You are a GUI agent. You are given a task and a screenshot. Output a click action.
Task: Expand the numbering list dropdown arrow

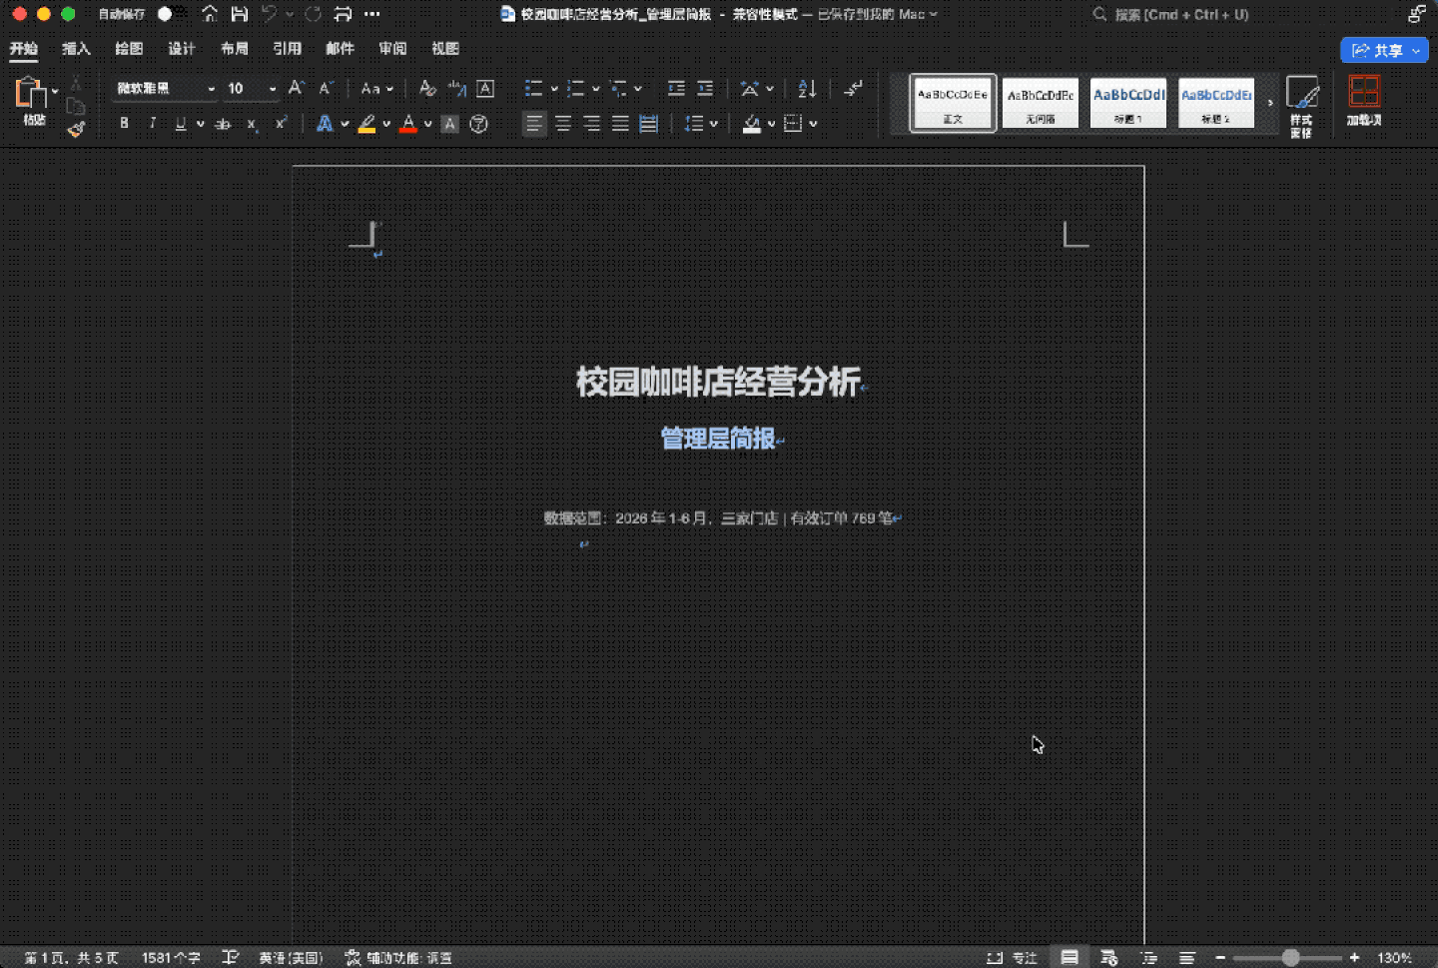(x=595, y=89)
